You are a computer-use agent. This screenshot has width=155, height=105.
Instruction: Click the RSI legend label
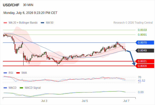(11, 73)
